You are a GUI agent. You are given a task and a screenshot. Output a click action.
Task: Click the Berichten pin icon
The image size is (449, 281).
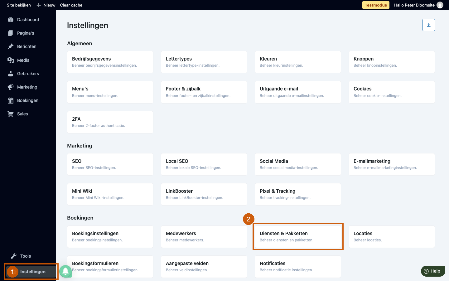11,46
